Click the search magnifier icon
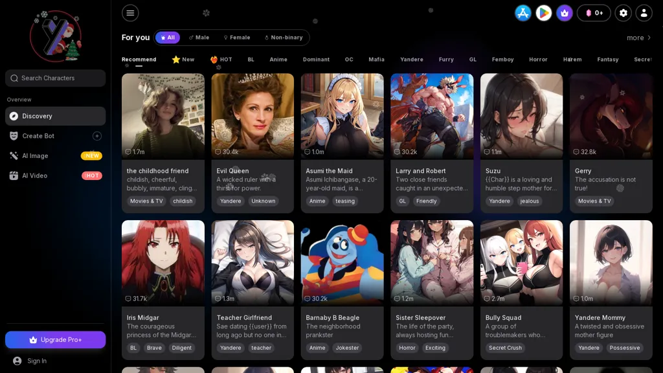The image size is (663, 373). pyautogui.click(x=14, y=78)
